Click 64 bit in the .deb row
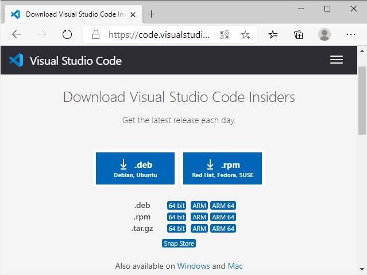Screen dimensions: 367x275 [x=176, y=206]
